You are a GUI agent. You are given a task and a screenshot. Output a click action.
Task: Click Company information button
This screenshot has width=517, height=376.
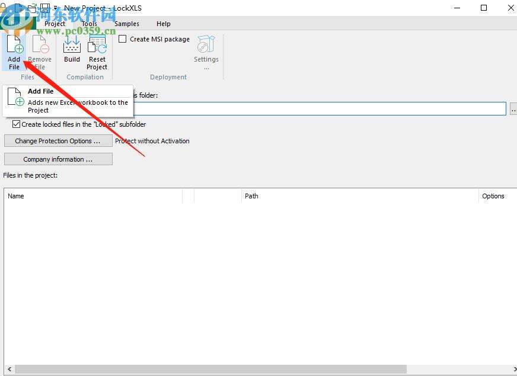click(x=58, y=159)
